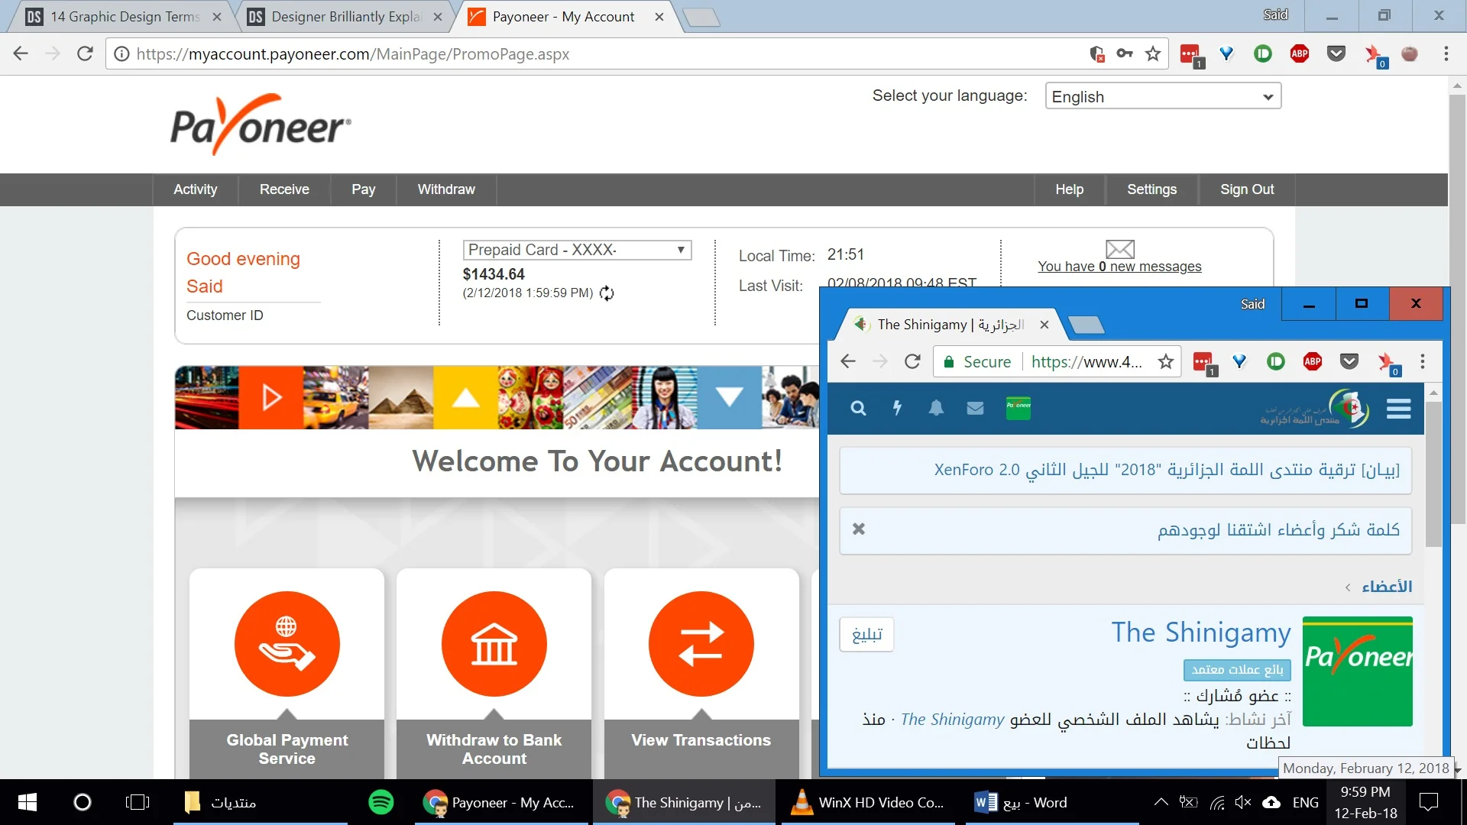Expand the Select your language dropdown
The image size is (1467, 825).
(1162, 97)
